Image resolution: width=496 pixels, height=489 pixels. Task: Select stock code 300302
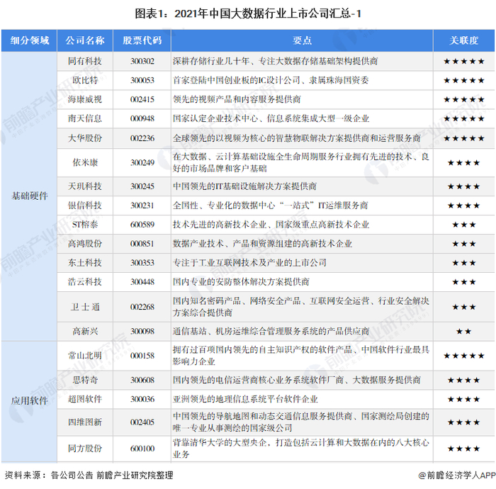tap(142, 62)
